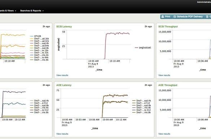This screenshot has width=211, height=139.
Task: Open View results in SCSI Throughput panel
Action: tap(164, 75)
